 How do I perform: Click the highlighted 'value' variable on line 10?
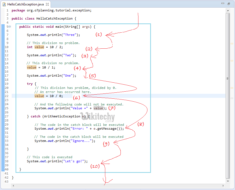tap(39, 47)
